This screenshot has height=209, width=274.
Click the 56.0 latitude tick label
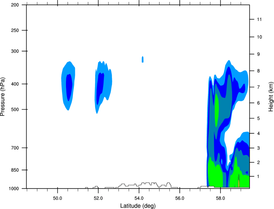(x=180, y=198)
